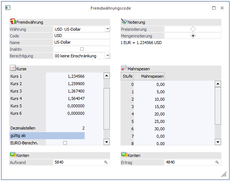Click the Notierung section icon

[x=124, y=22]
